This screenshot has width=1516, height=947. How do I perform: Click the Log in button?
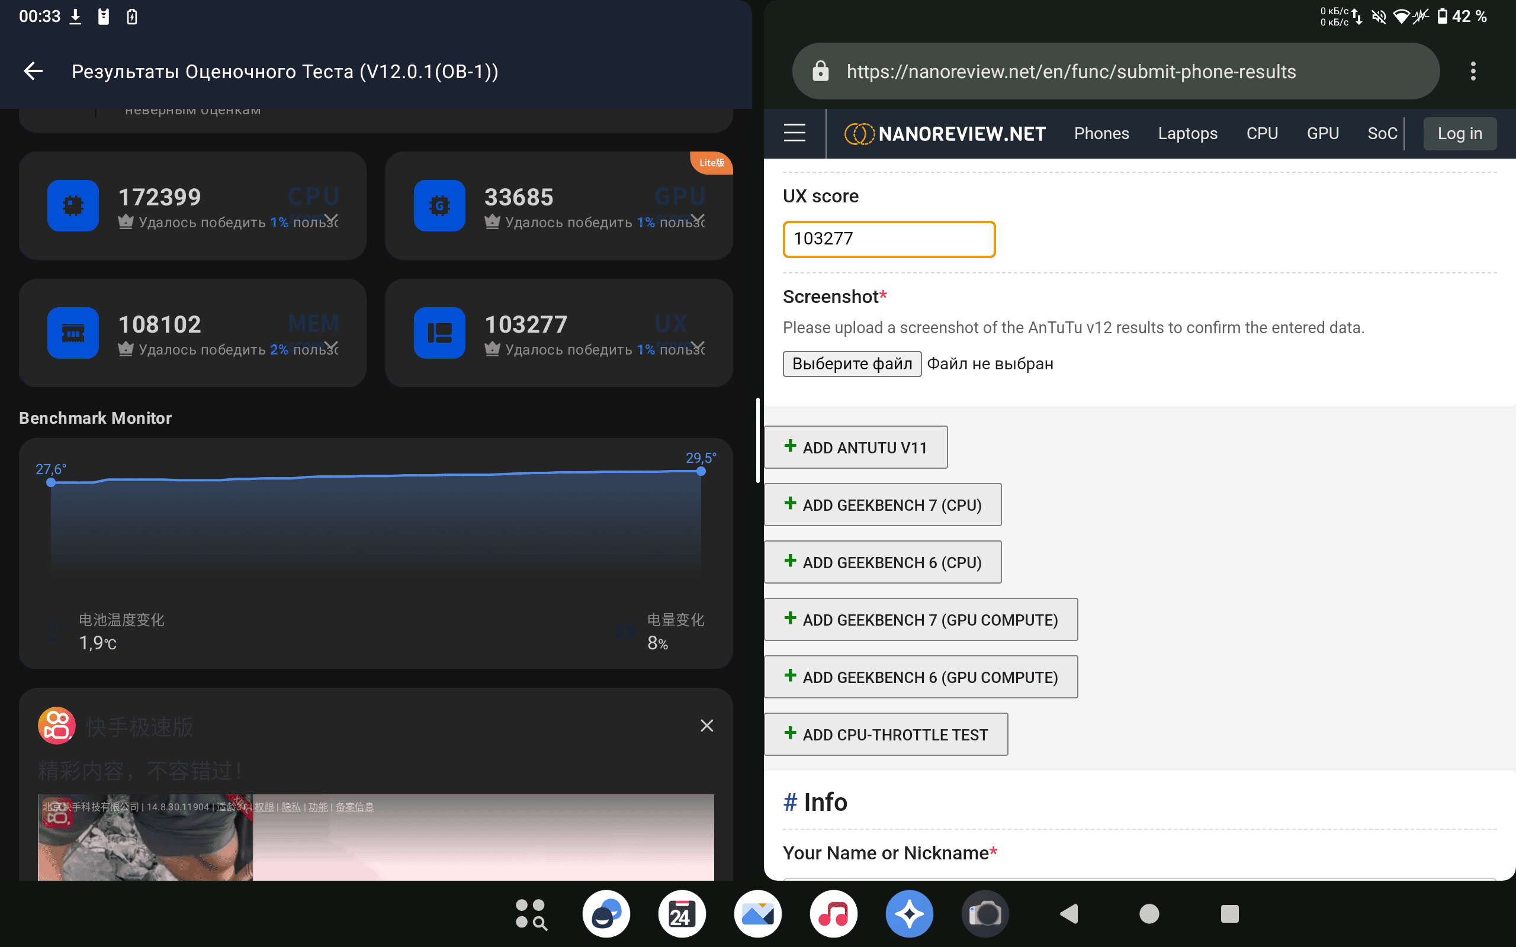tap(1460, 133)
